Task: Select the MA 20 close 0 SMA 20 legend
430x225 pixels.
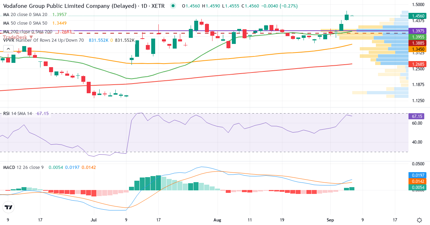Action: click(25, 15)
